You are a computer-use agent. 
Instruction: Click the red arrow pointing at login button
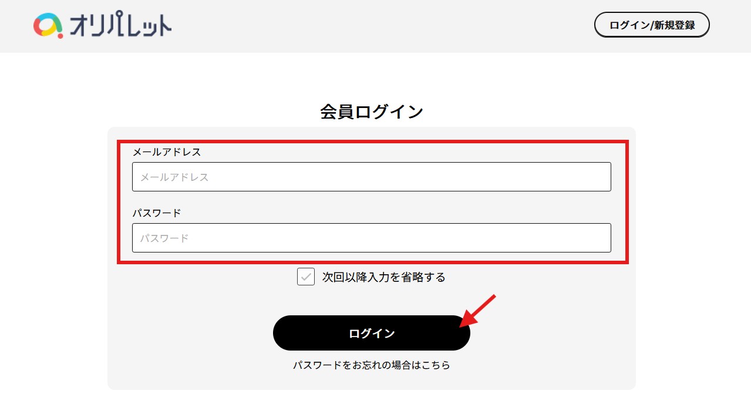[x=478, y=310]
